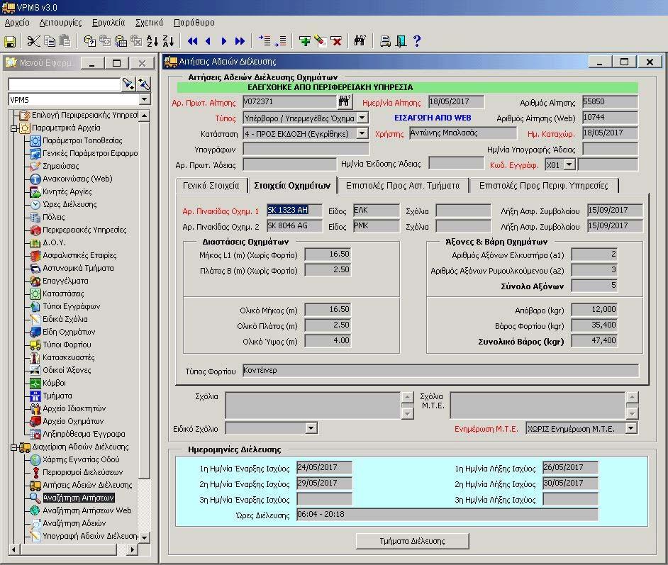This screenshot has width=668, height=565.
Task: Click the decrease indent toolbar icon
Action: click(x=280, y=41)
